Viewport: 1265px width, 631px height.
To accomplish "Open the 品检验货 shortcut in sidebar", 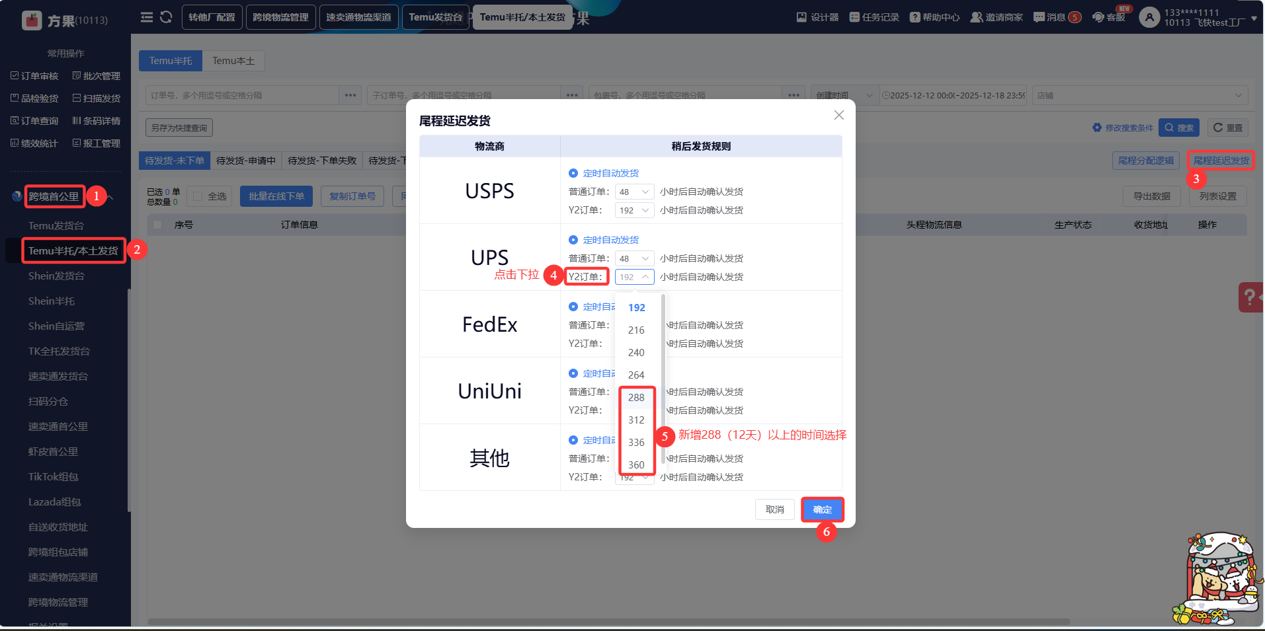I will tap(34, 98).
